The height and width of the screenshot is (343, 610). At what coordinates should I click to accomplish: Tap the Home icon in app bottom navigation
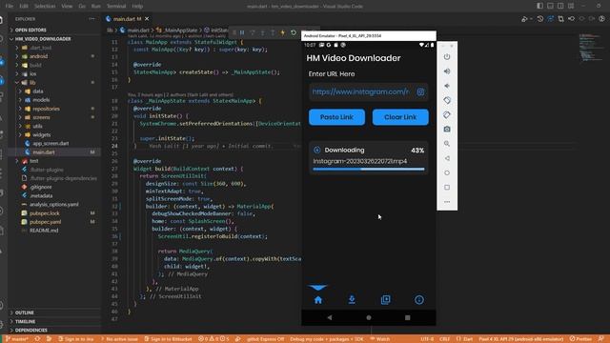[x=318, y=300]
